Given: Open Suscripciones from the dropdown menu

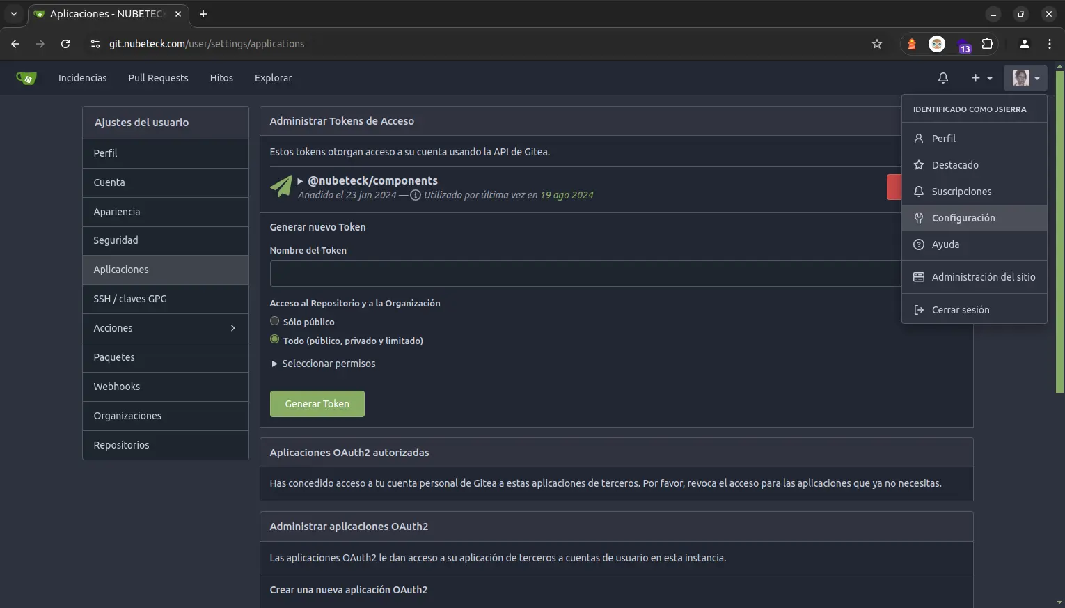Looking at the screenshot, I should pos(961,191).
